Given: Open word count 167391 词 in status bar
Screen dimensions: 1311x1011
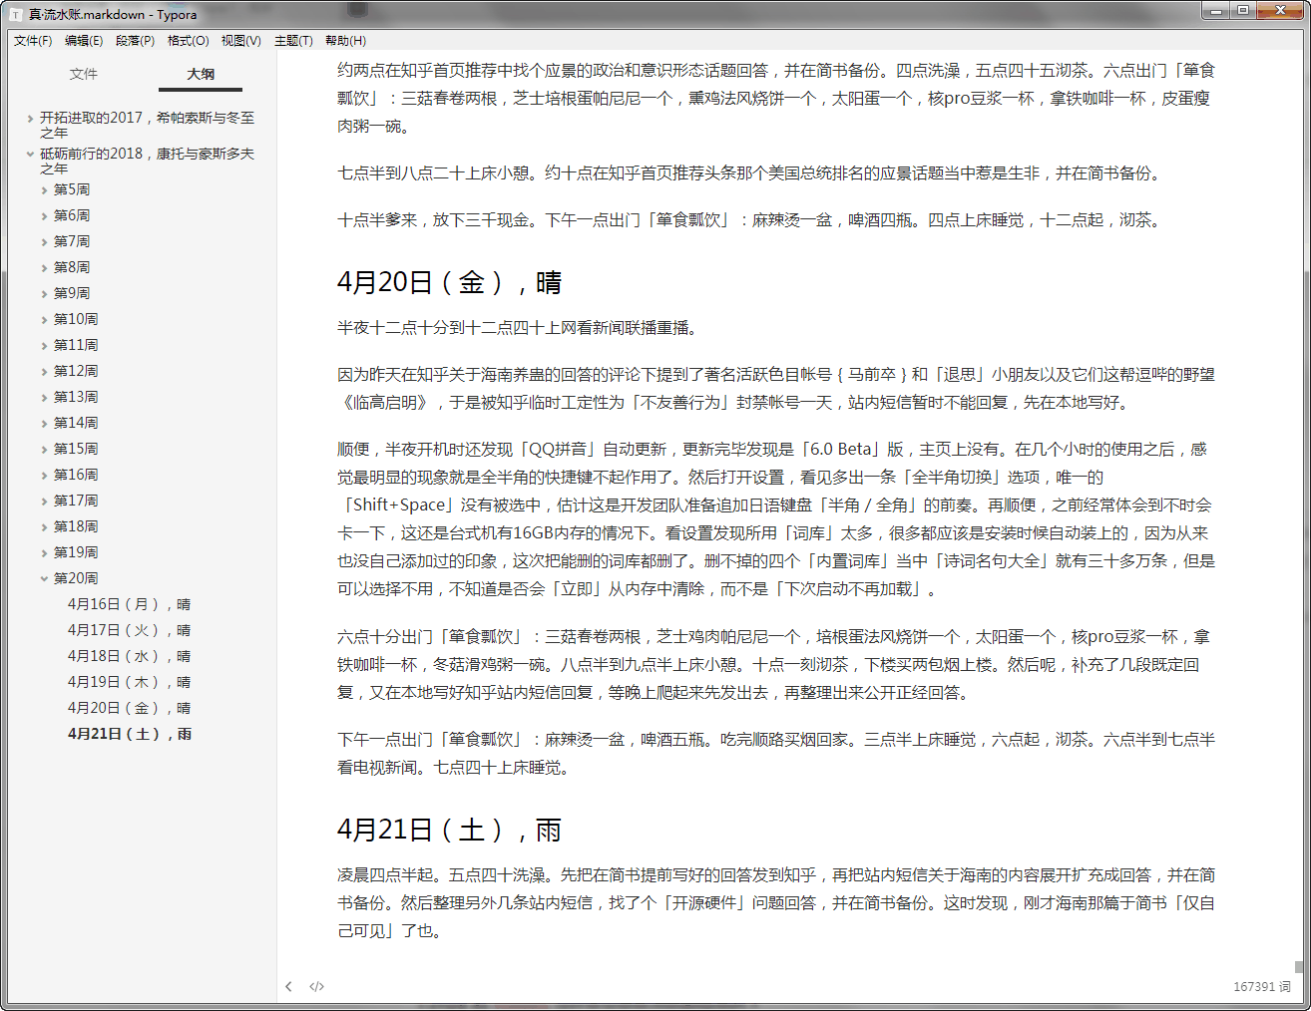Looking at the screenshot, I should point(1261,987).
